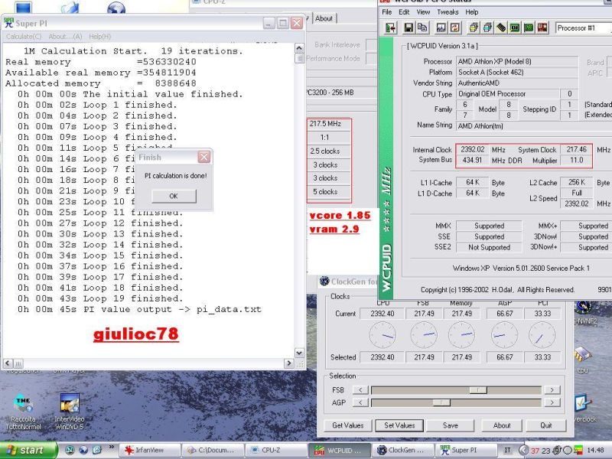
Task: Open Raccolta TuttoNormel desktop icon
Action: pos(23,412)
